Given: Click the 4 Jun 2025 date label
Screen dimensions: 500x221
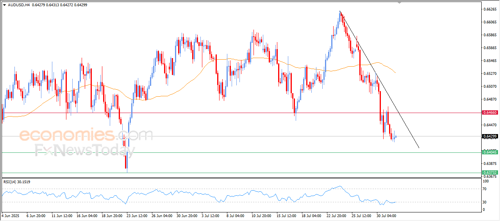Looking at the screenshot, I should click(10, 215).
